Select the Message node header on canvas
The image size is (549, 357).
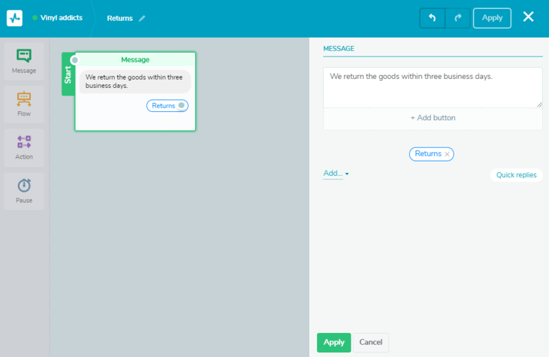(135, 60)
